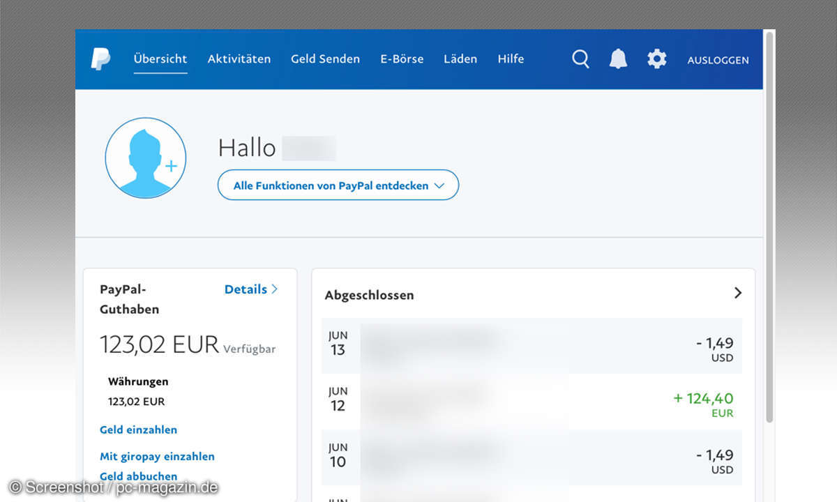Go to Aktivitäten tab
The height and width of the screenshot is (502, 837).
(x=239, y=59)
